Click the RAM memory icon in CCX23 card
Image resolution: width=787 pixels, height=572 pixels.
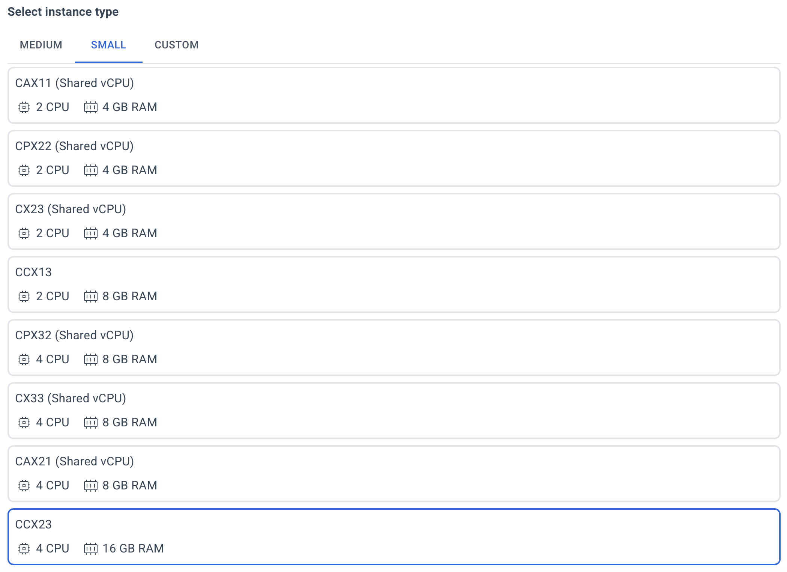90,549
